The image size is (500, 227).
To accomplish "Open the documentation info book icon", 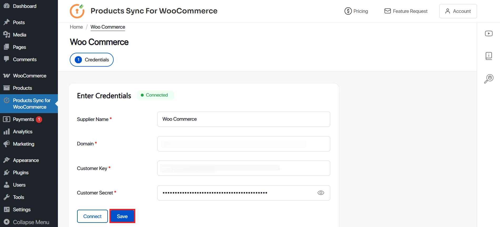I will [x=489, y=56].
